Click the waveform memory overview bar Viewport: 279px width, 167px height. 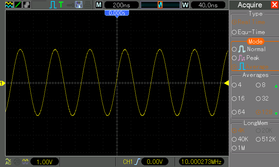(x=160, y=5)
